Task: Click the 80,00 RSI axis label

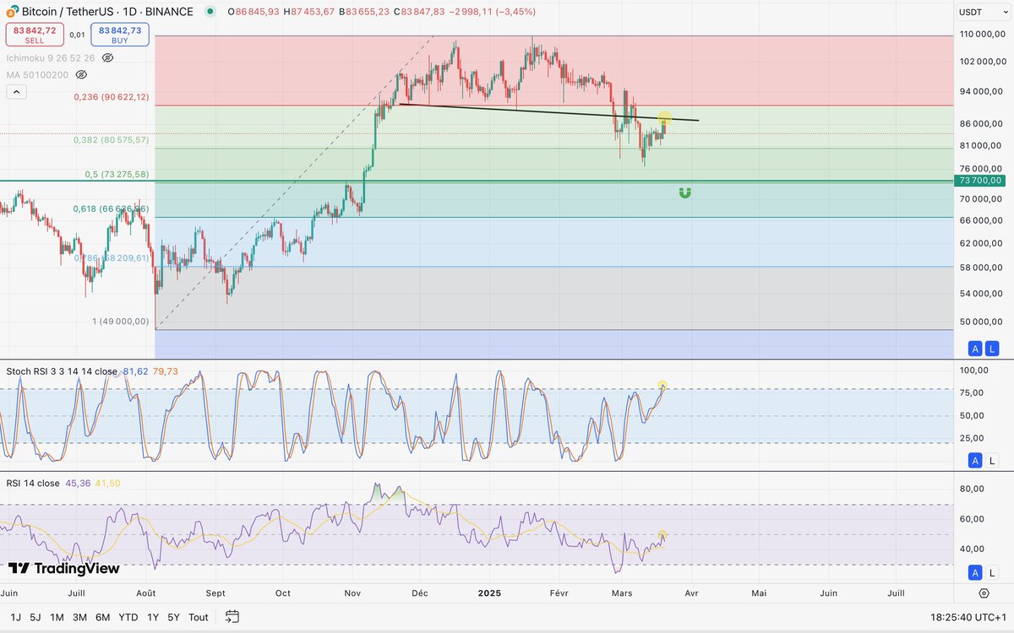Action: click(x=972, y=489)
